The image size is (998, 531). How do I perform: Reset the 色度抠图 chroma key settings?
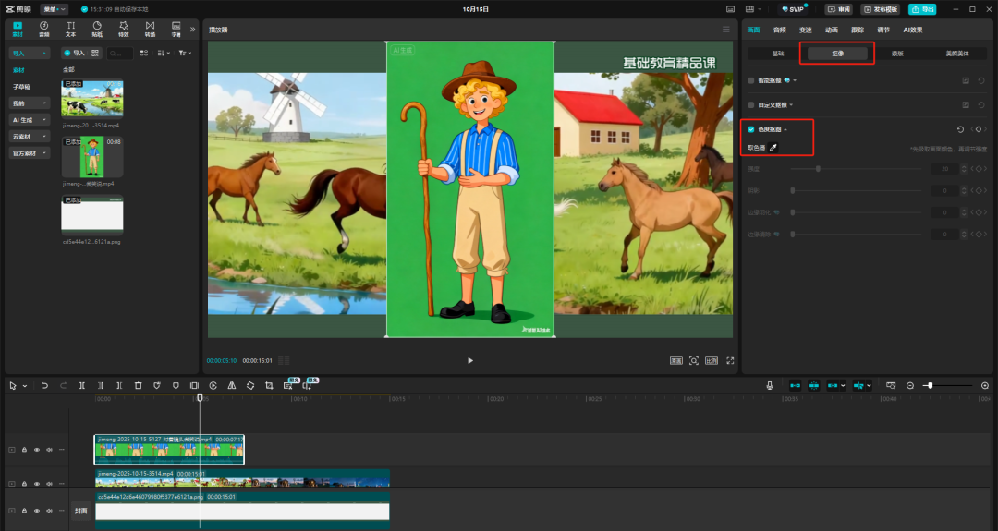tap(960, 129)
